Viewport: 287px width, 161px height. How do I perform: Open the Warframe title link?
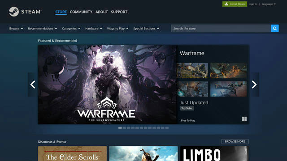192,53
